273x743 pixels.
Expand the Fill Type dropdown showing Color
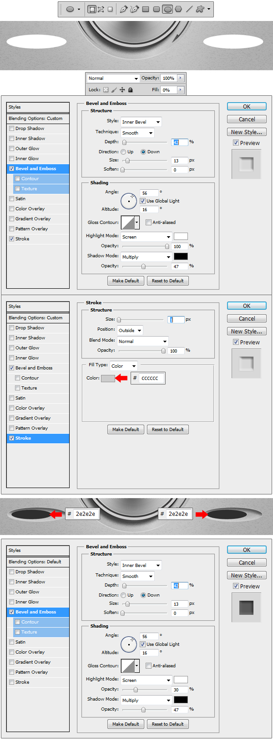pyautogui.click(x=124, y=366)
